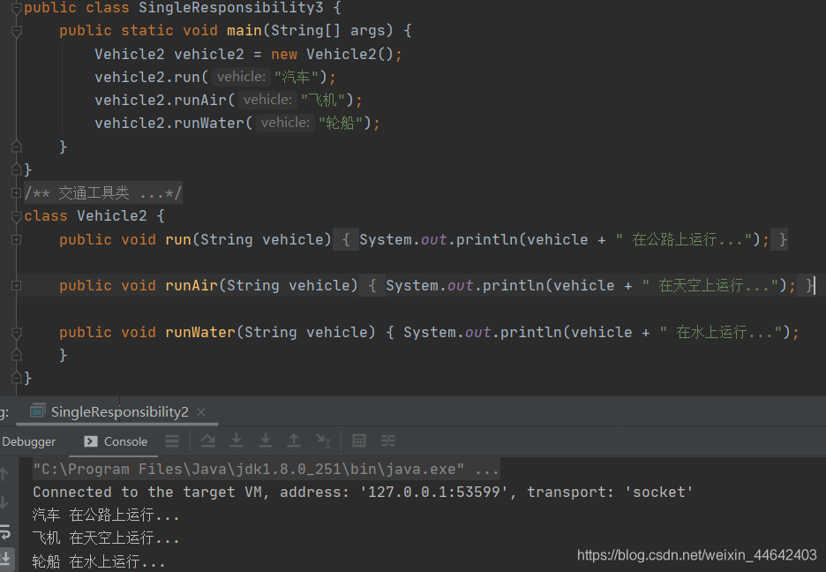826x572 pixels.
Task: Collapse the runWater method fold marker
Action: pos(17,333)
